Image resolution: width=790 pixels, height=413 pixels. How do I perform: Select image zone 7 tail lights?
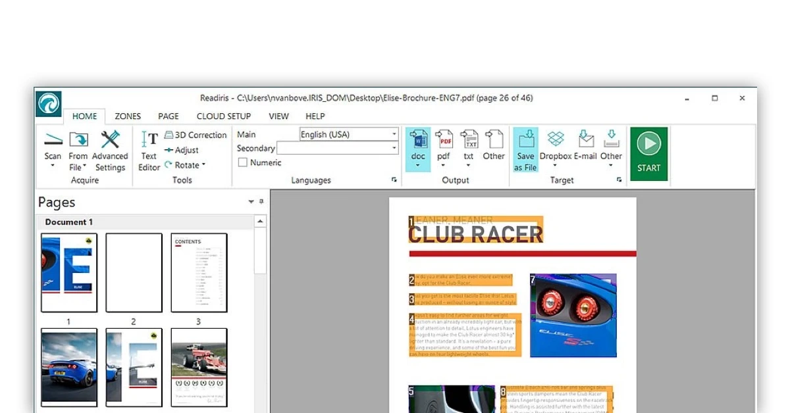pyautogui.click(x=573, y=316)
